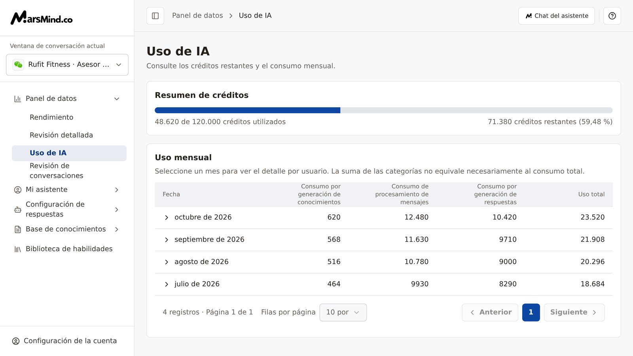Open the help question-mark icon
The width and height of the screenshot is (633, 356).
[x=612, y=16]
